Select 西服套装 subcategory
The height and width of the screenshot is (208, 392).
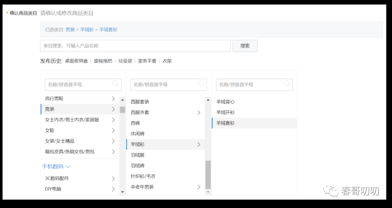[x=166, y=102]
